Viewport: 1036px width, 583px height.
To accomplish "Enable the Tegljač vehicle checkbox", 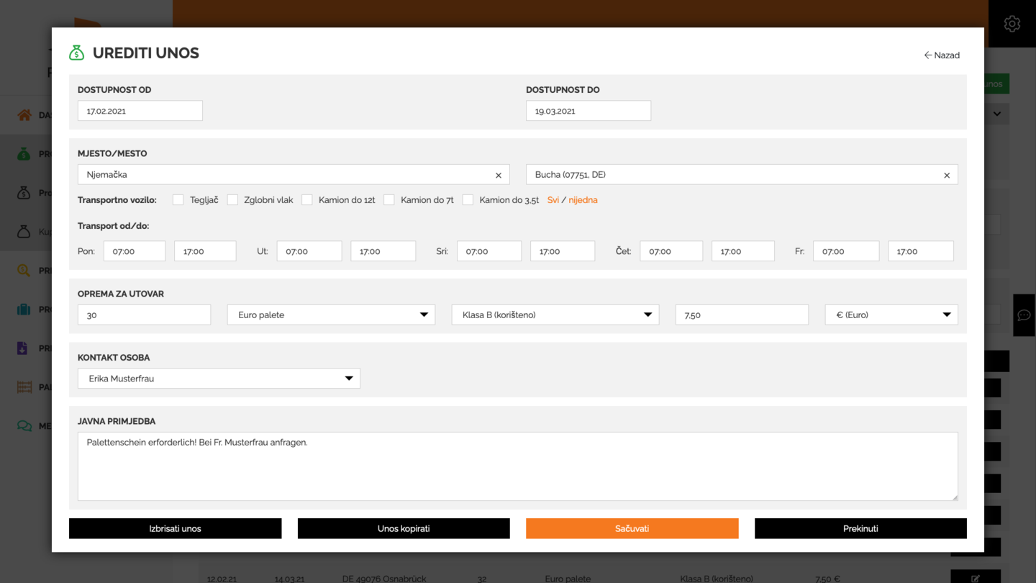I will click(x=178, y=200).
